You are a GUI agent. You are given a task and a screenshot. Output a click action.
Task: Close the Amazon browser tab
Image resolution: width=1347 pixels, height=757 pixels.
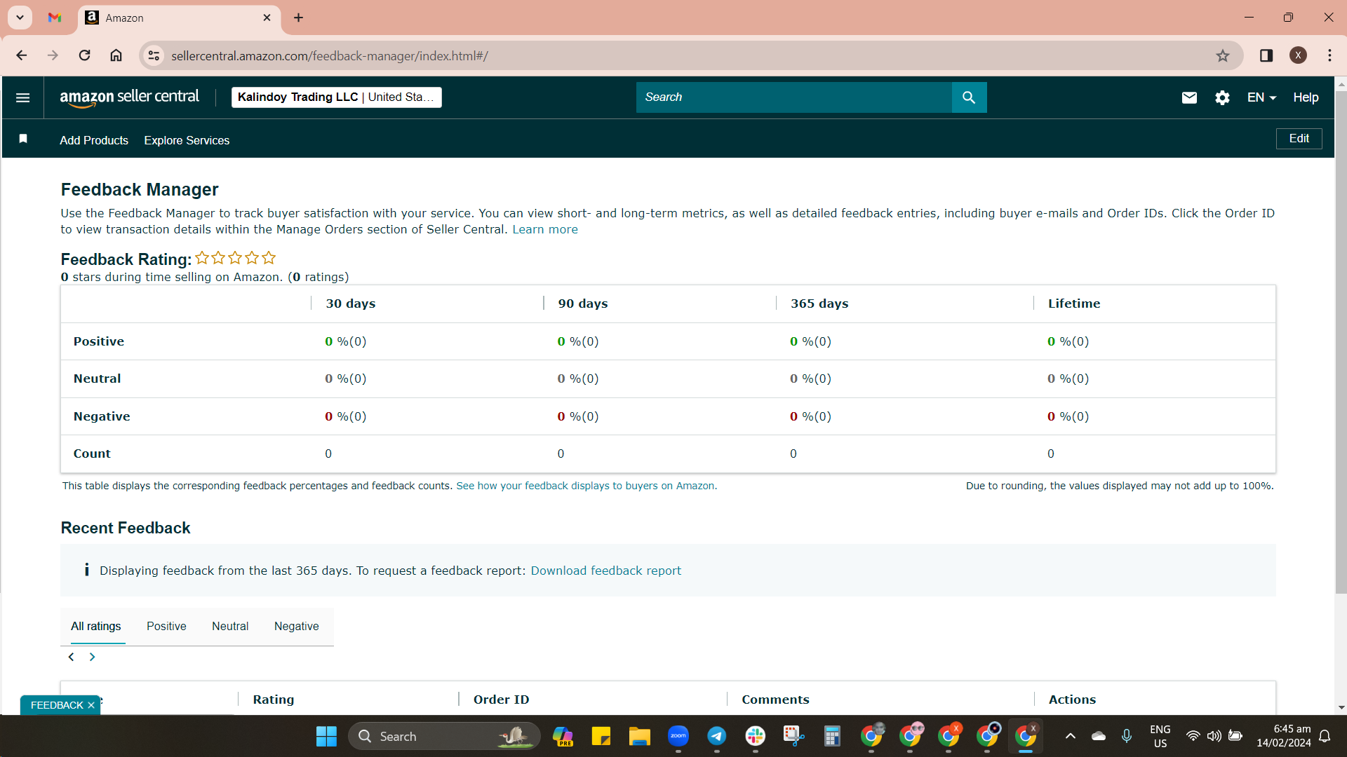point(267,18)
